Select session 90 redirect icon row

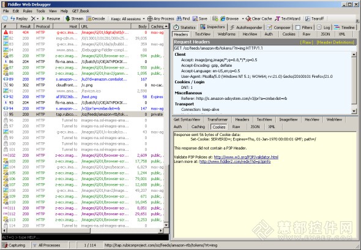(83, 85)
